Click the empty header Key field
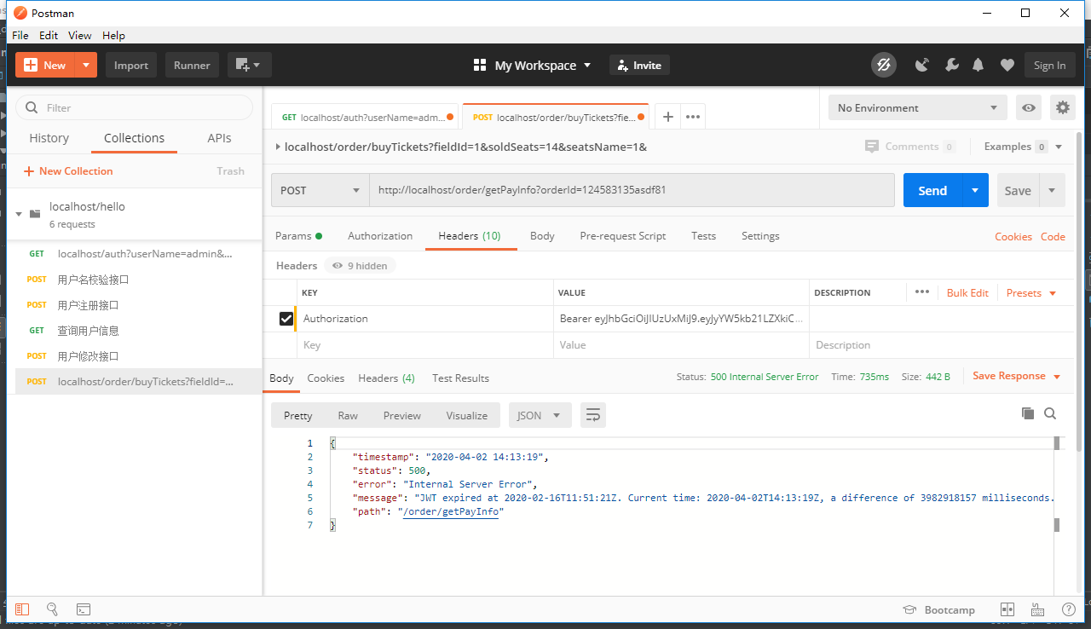Image resolution: width=1091 pixels, height=629 pixels. [x=425, y=345]
